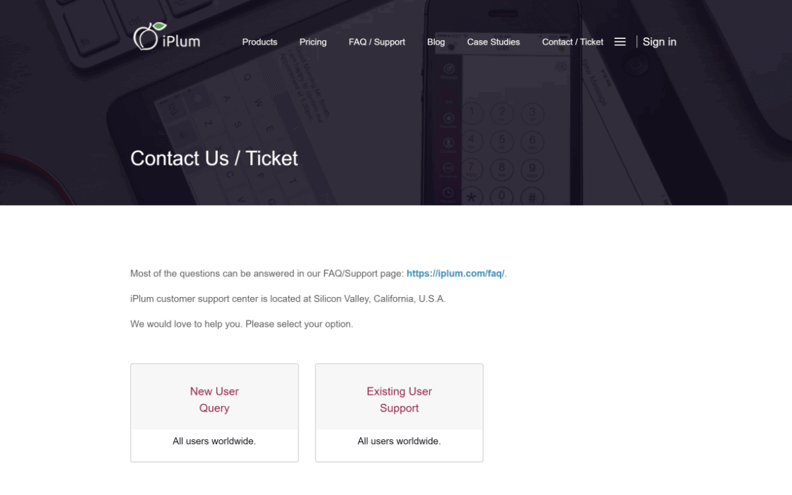Image resolution: width=792 pixels, height=495 pixels.
Task: Click the Sign in link
Action: point(659,42)
